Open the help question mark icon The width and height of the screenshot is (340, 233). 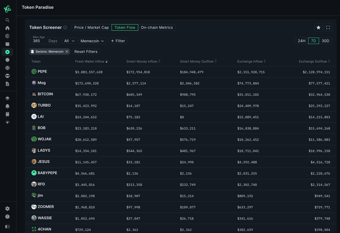[x=7, y=217]
